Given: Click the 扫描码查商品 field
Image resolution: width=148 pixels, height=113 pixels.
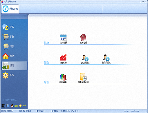Looking at the screenshot, I should [x=10, y=100].
